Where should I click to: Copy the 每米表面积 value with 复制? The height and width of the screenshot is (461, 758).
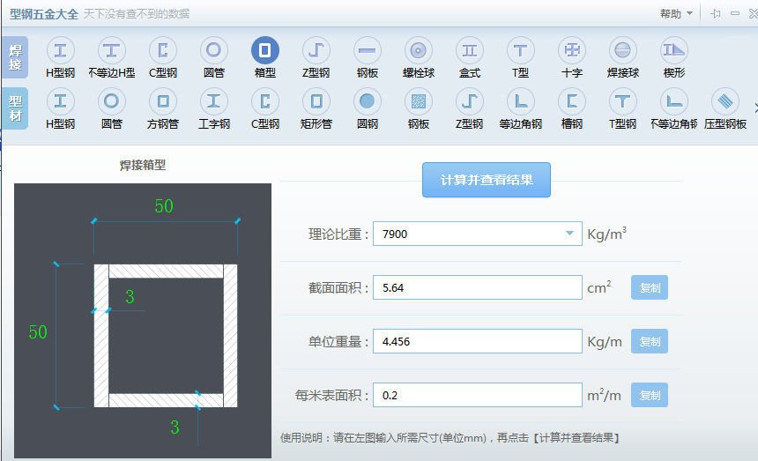[x=650, y=395]
